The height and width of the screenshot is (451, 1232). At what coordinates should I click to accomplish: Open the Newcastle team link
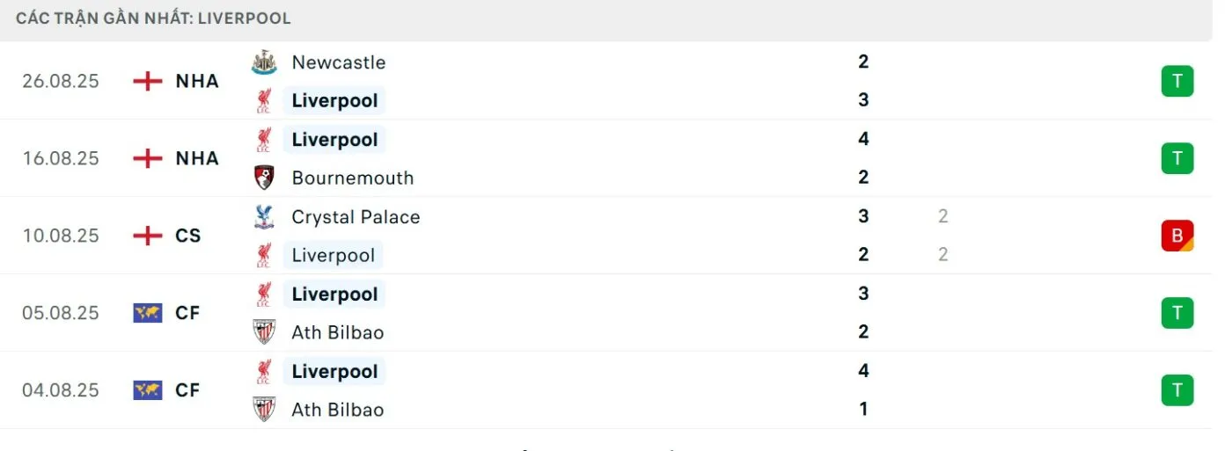pyautogui.click(x=338, y=62)
